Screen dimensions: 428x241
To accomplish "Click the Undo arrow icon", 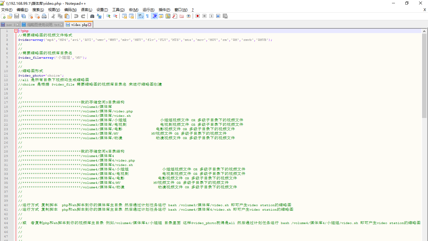I will point(76,16).
